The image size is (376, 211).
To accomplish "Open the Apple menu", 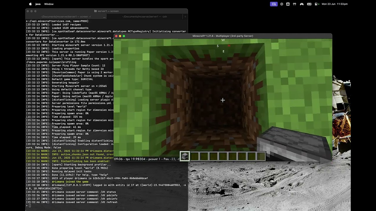I will (30, 4).
